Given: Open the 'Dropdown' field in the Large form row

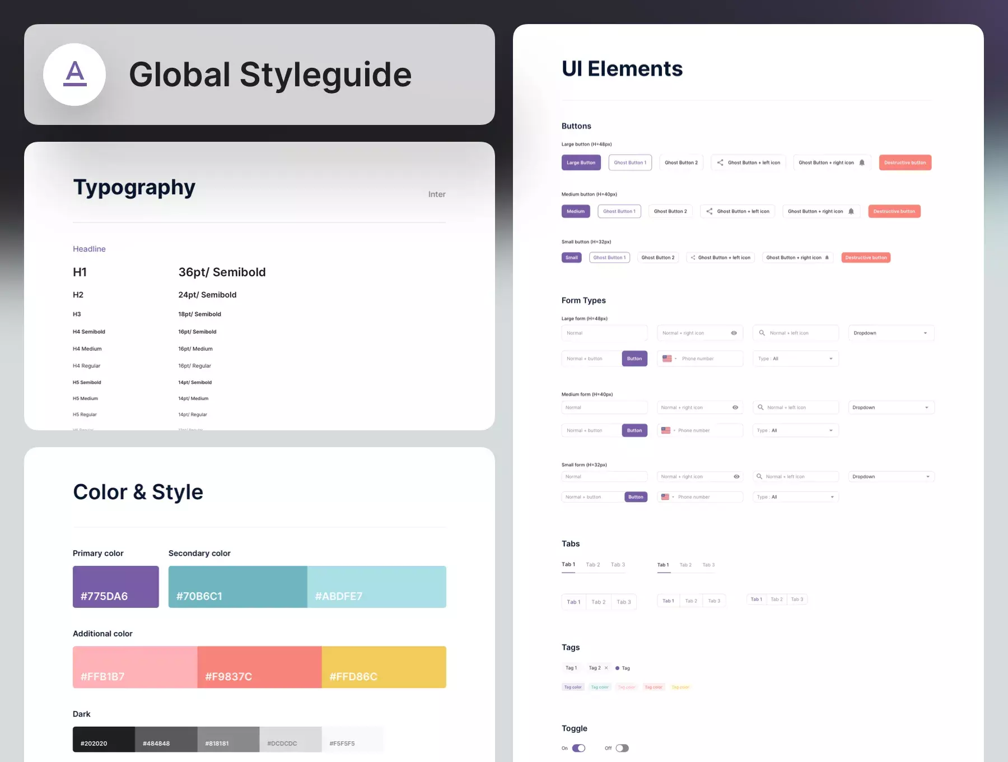Looking at the screenshot, I should (x=891, y=333).
